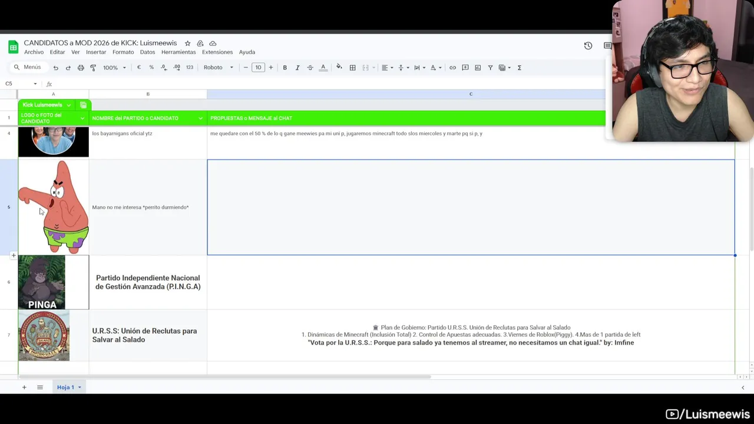Open the all sheets list icon
754x424 pixels.
(x=40, y=387)
